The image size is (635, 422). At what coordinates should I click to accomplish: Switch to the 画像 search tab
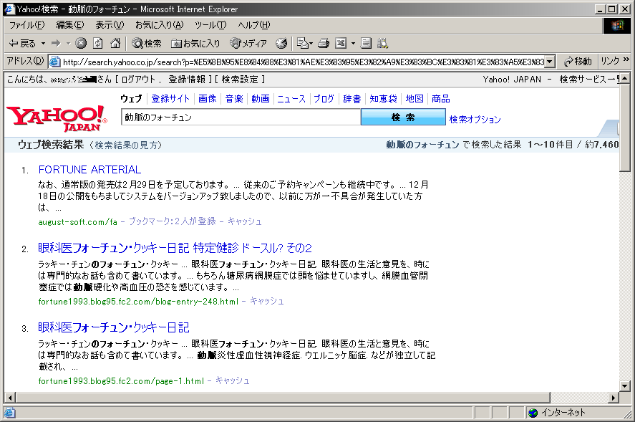pyautogui.click(x=208, y=98)
